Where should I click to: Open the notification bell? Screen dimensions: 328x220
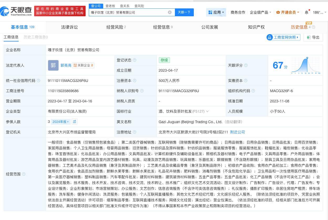click(306, 12)
